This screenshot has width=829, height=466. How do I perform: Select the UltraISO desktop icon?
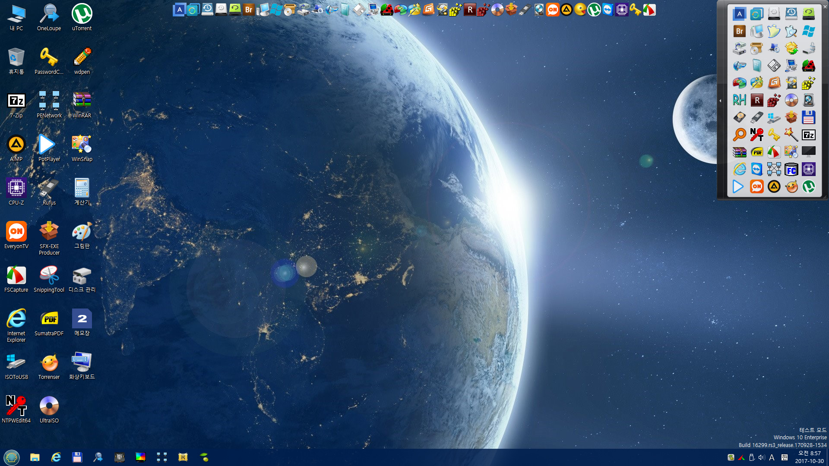[x=49, y=410]
